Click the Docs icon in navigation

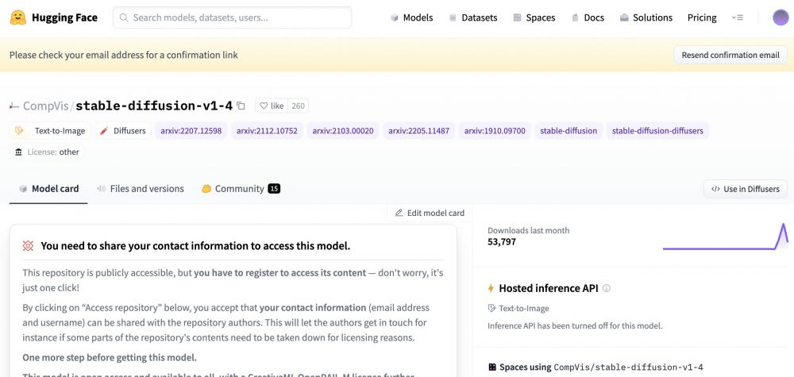tap(575, 17)
